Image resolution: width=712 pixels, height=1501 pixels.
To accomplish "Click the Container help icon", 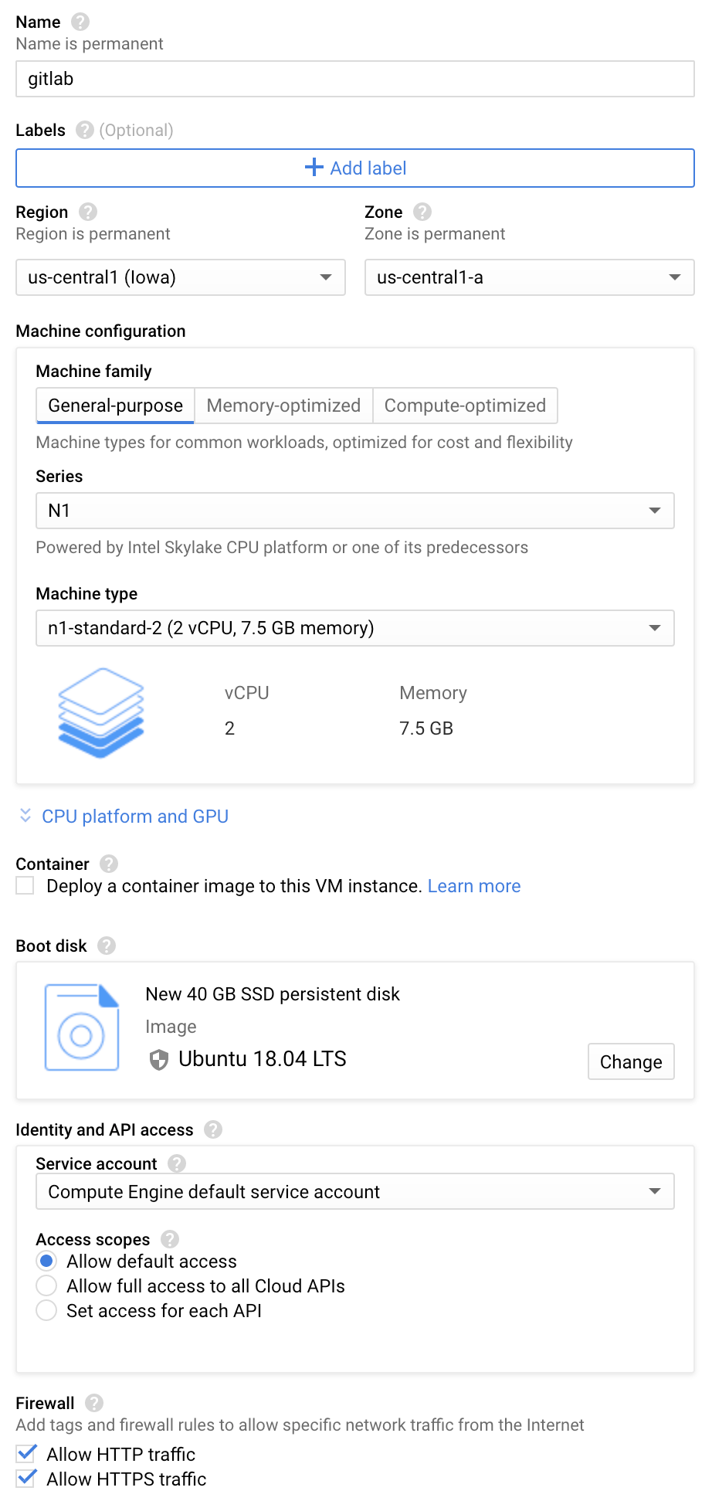I will pyautogui.click(x=107, y=864).
